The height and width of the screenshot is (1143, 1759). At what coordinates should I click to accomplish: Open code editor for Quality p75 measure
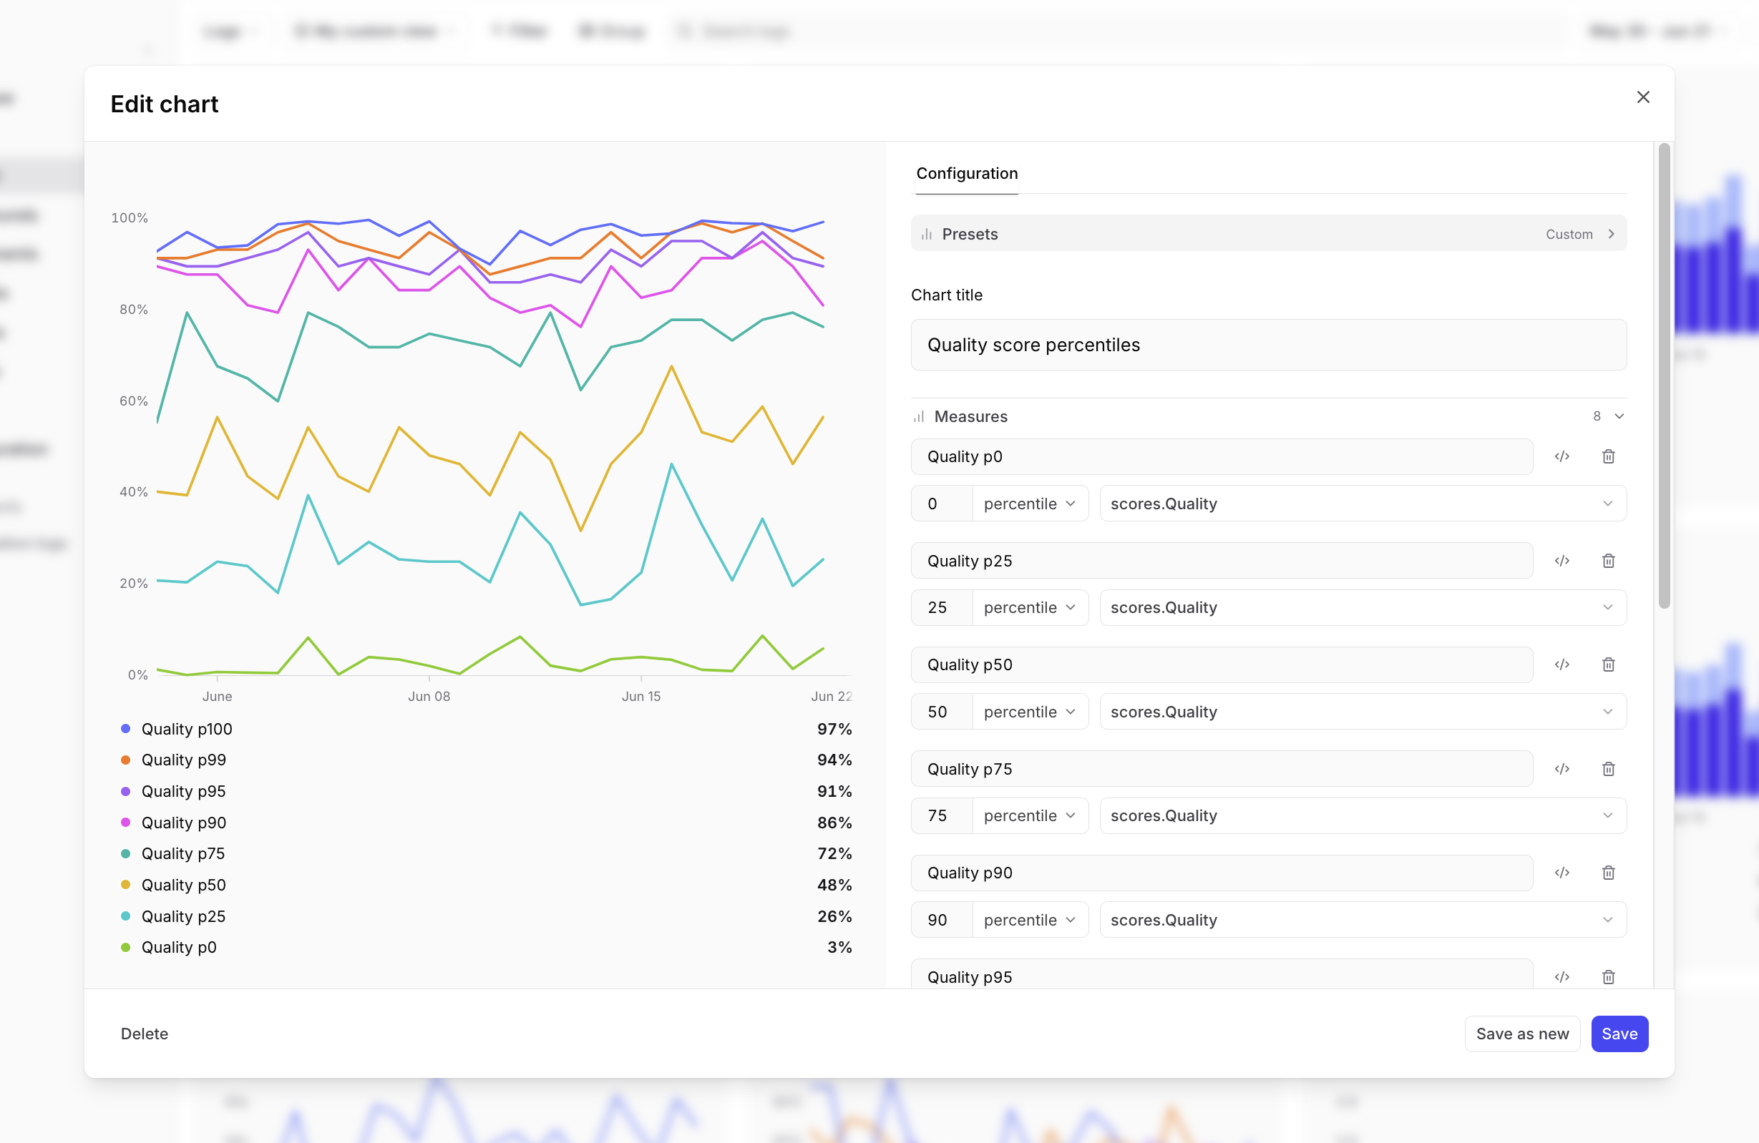(x=1561, y=769)
